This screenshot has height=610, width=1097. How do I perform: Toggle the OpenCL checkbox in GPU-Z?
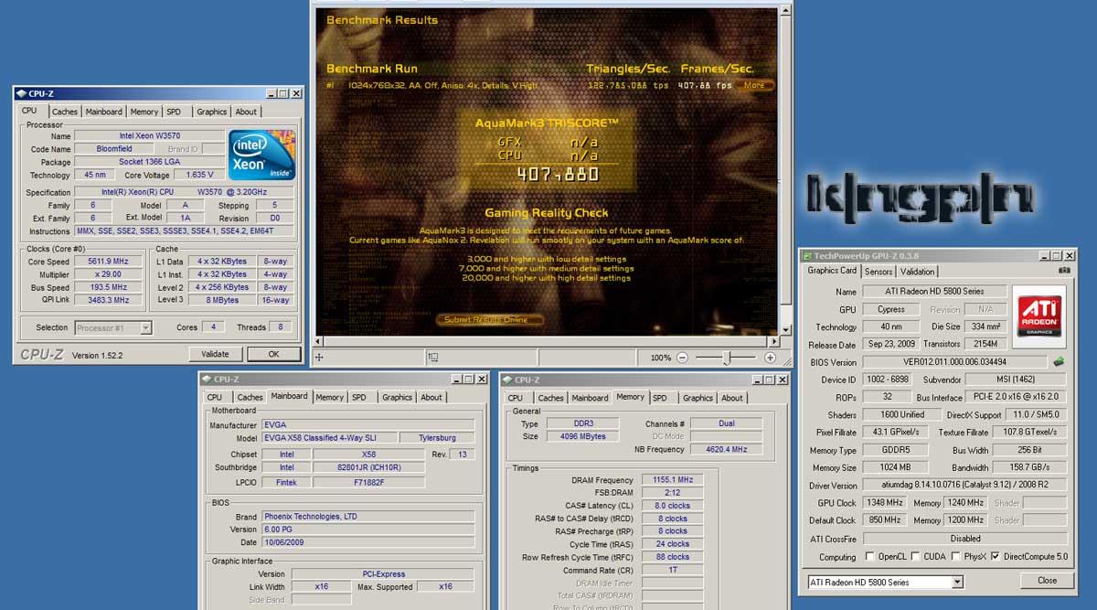869,556
